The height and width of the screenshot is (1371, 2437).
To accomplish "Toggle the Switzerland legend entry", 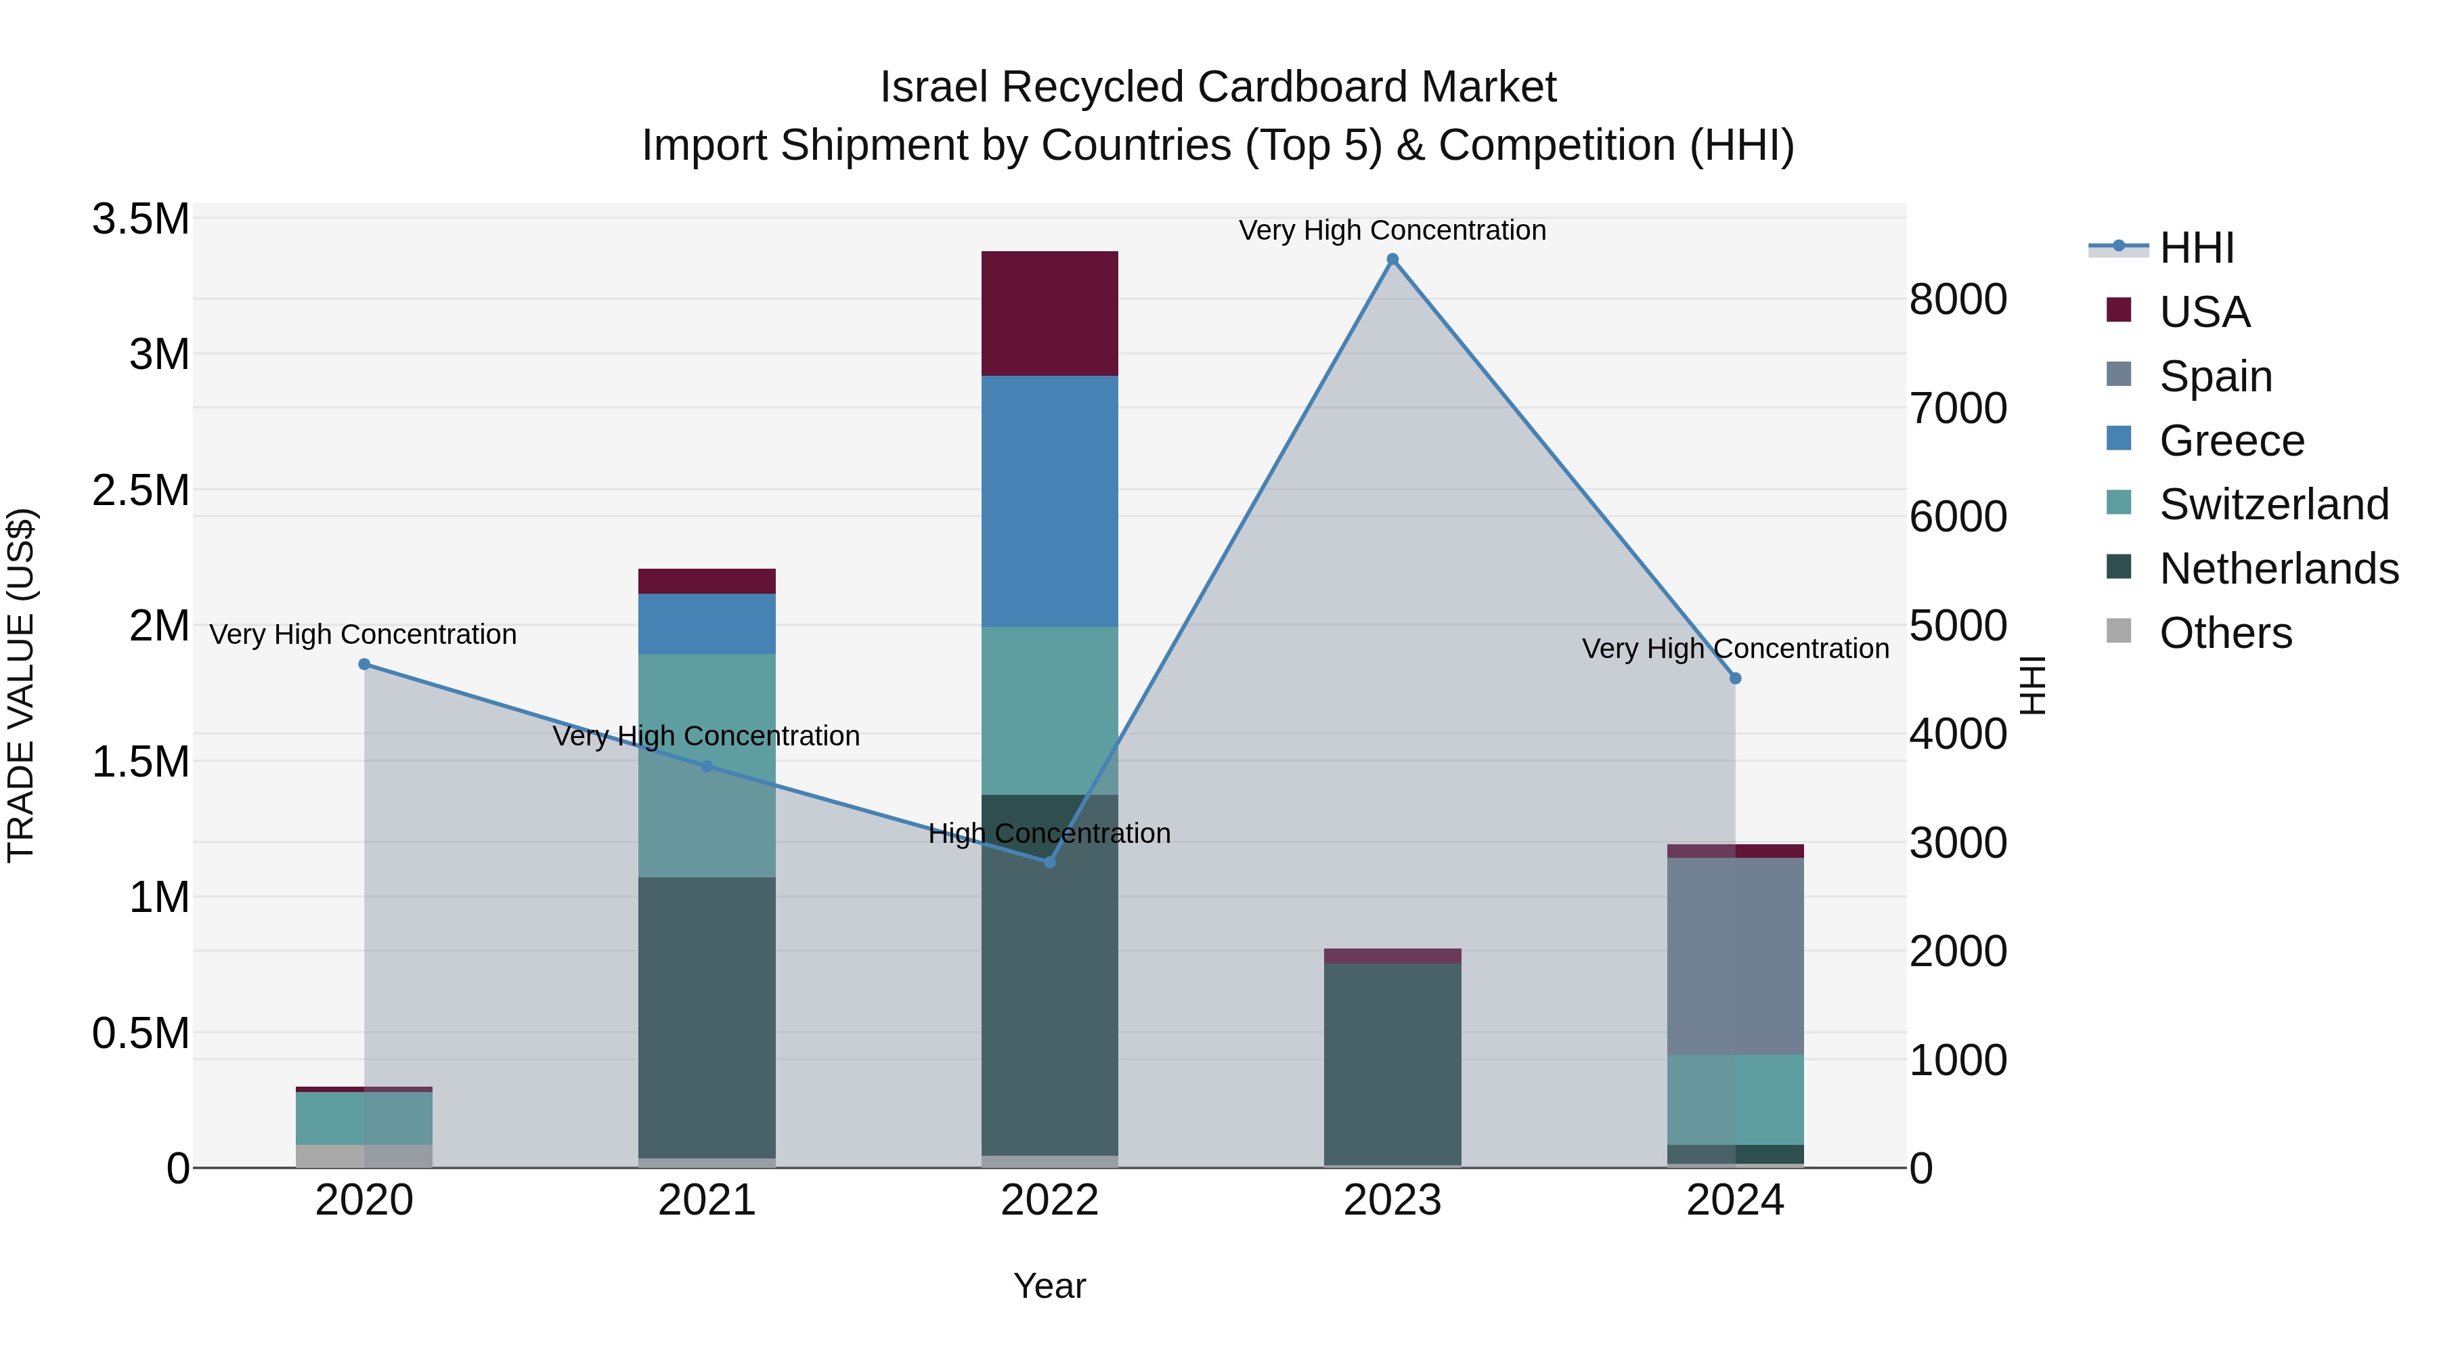I will point(2247,504).
